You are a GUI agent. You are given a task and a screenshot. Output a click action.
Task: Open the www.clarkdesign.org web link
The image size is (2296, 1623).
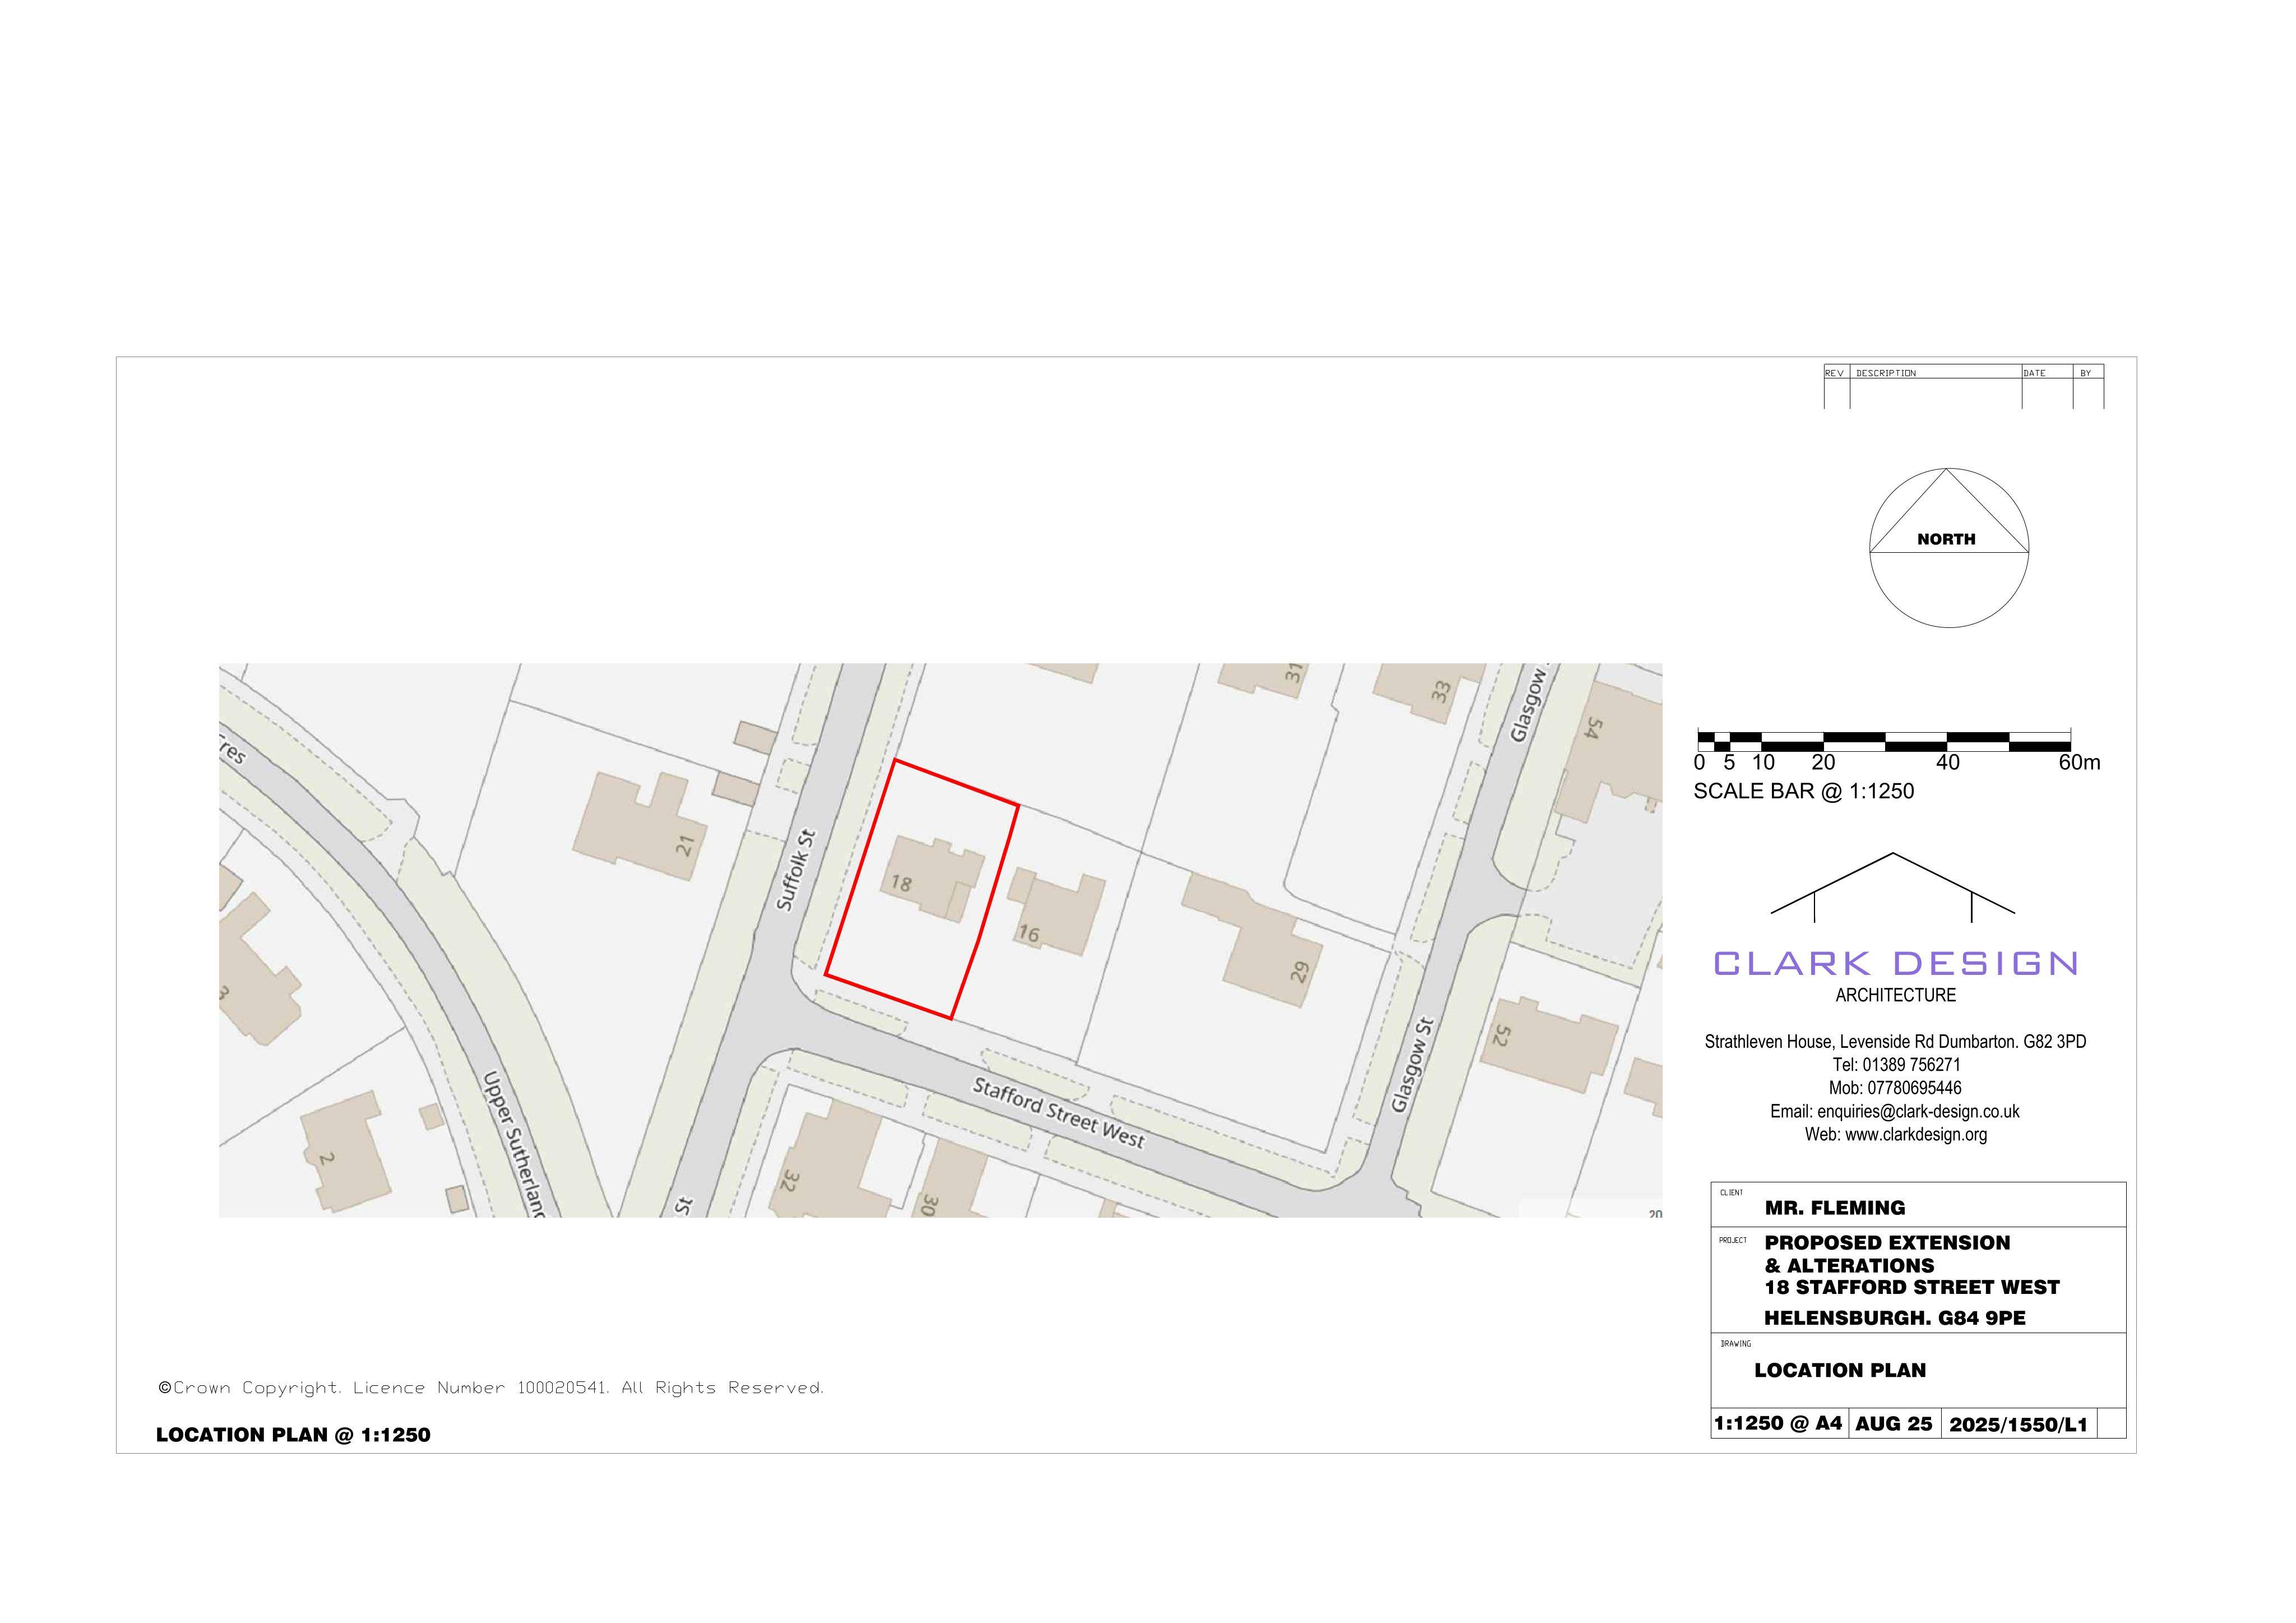tap(1916, 1135)
